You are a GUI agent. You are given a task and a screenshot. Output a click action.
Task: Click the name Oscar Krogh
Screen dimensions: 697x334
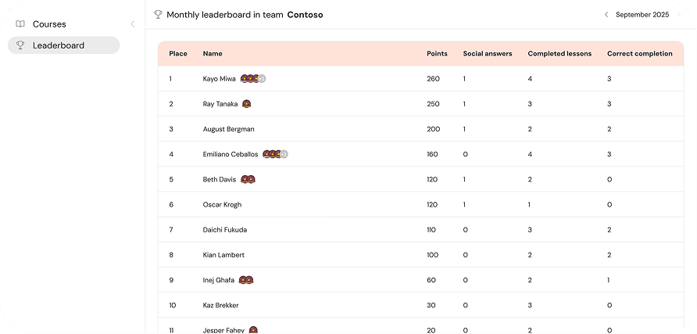click(222, 204)
